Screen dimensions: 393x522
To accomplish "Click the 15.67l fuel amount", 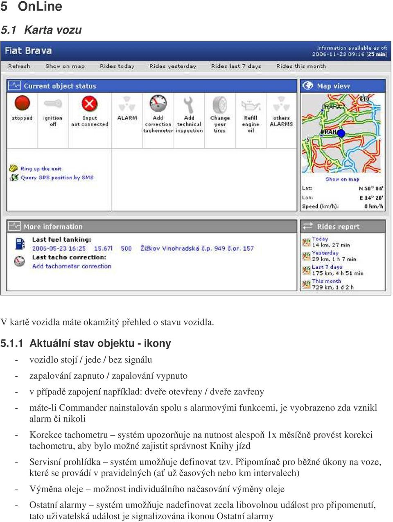I will pyautogui.click(x=103, y=248).
